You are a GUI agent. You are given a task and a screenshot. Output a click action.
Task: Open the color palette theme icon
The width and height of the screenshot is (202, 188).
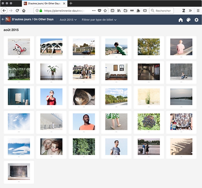tap(189, 20)
